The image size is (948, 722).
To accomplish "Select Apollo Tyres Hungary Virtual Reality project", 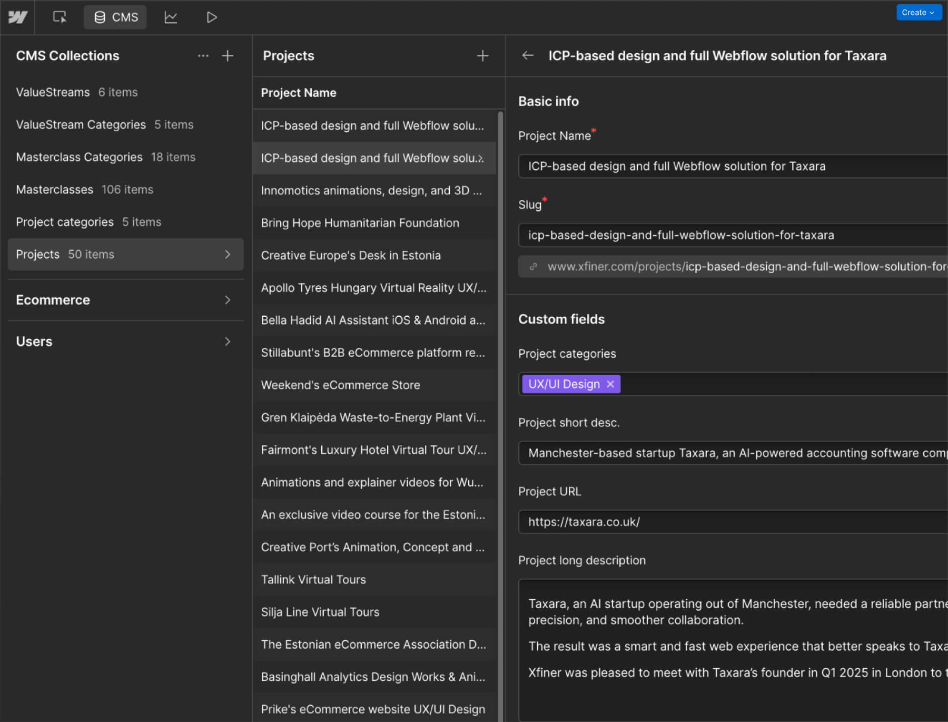I will (374, 288).
